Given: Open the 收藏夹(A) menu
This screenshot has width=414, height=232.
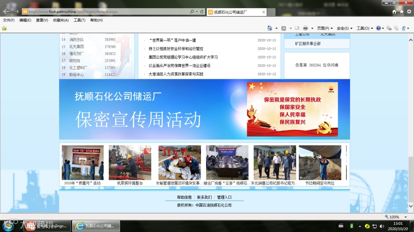Looking at the screenshot, I should pos(61,20).
